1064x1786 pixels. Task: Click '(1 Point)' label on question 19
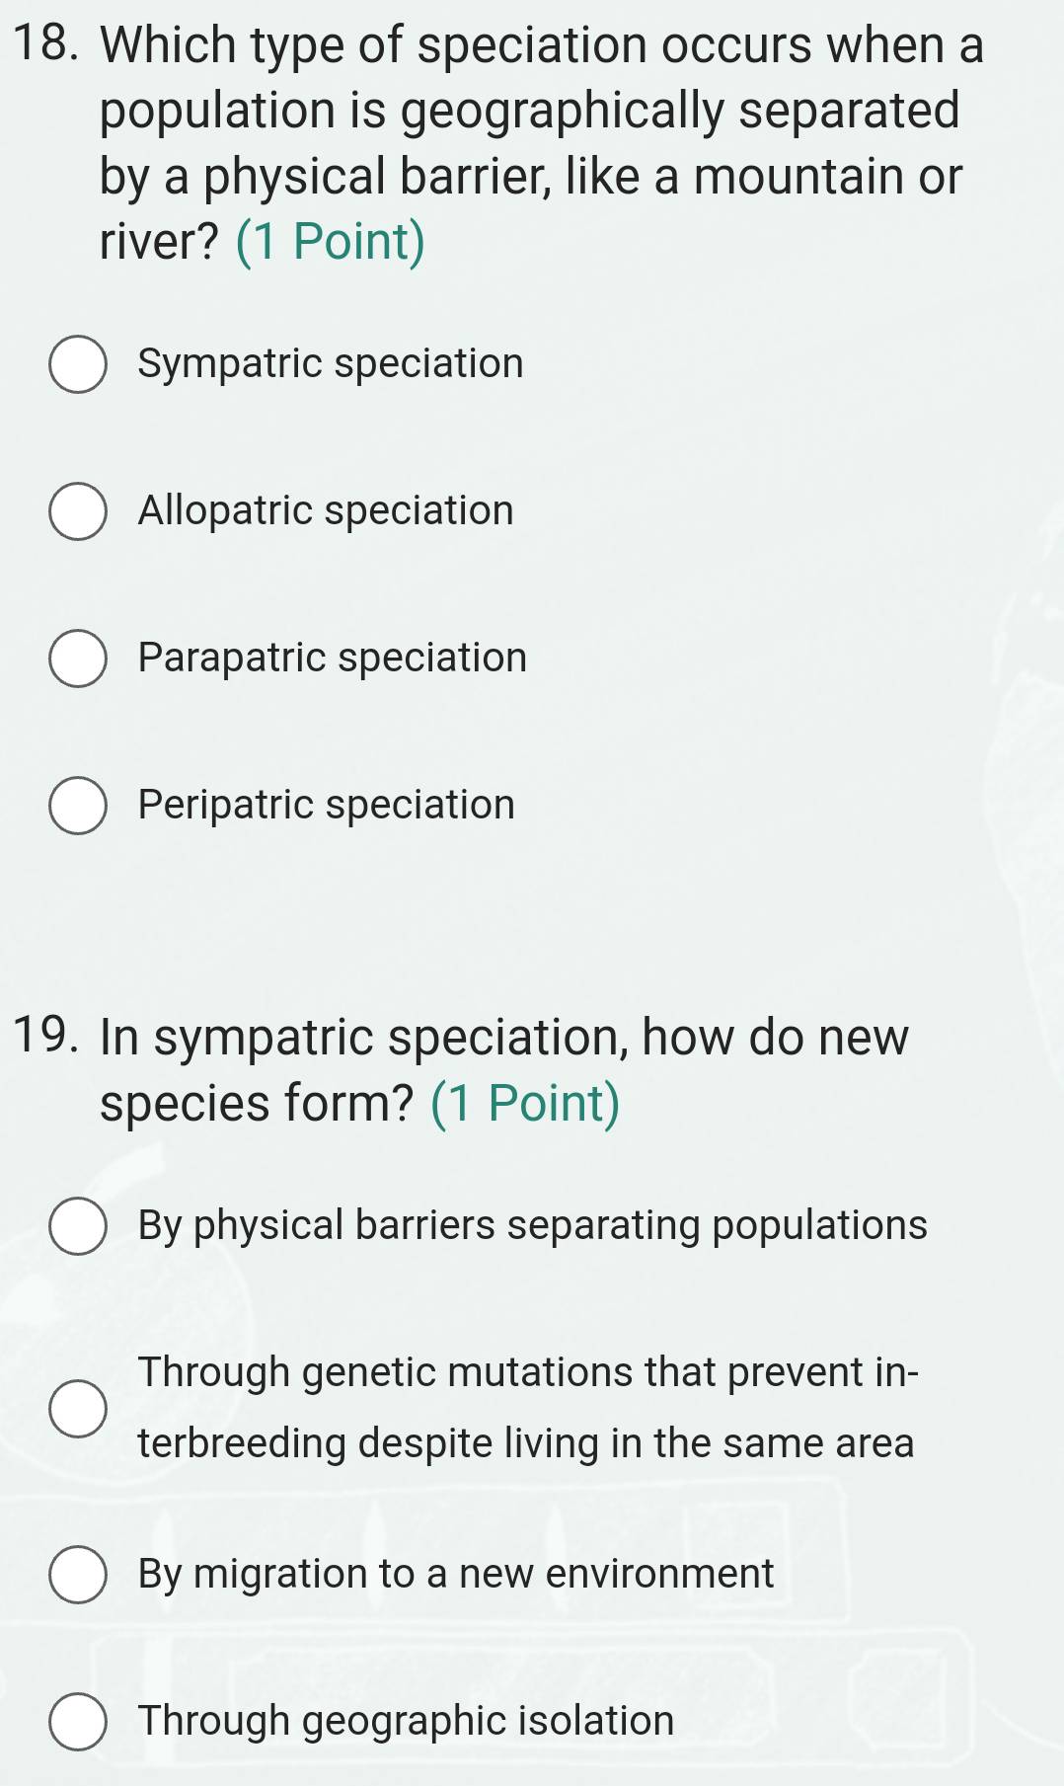pos(525,1104)
